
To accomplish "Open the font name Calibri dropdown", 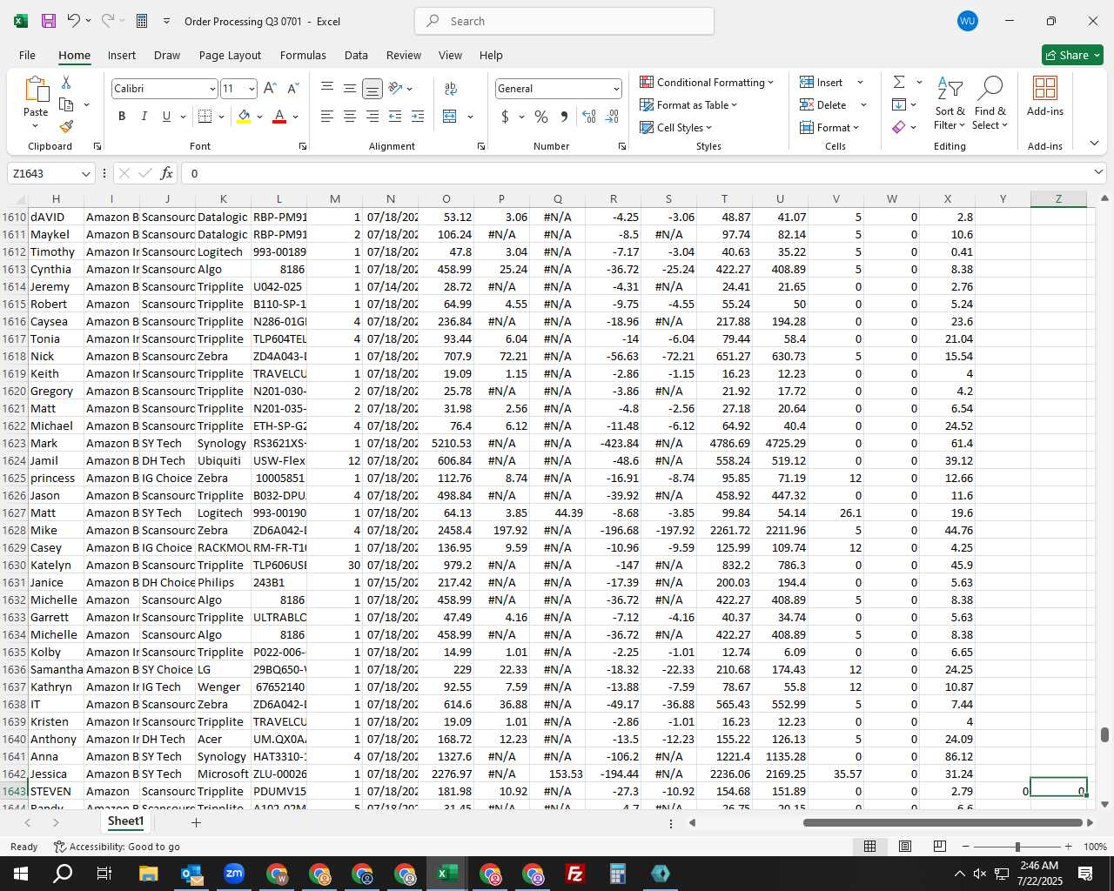I will click(211, 89).
